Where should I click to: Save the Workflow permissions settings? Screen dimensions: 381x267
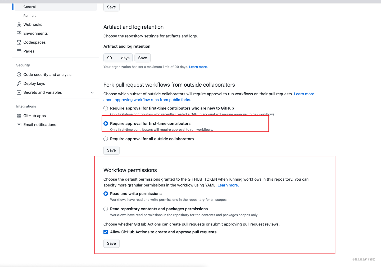click(111, 243)
